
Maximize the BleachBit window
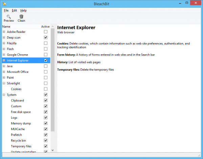[187, 3]
